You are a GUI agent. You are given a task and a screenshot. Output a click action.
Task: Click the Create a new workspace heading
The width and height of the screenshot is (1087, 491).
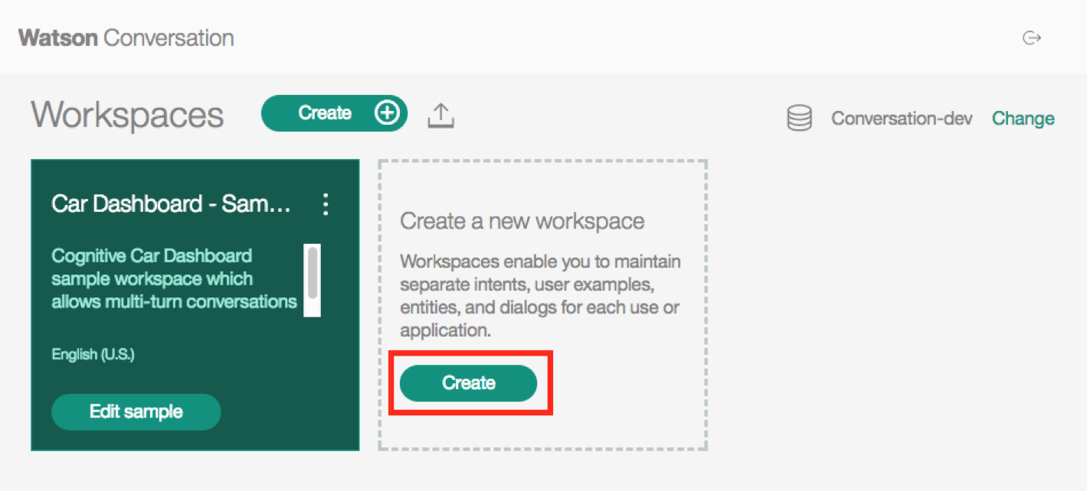tap(522, 222)
